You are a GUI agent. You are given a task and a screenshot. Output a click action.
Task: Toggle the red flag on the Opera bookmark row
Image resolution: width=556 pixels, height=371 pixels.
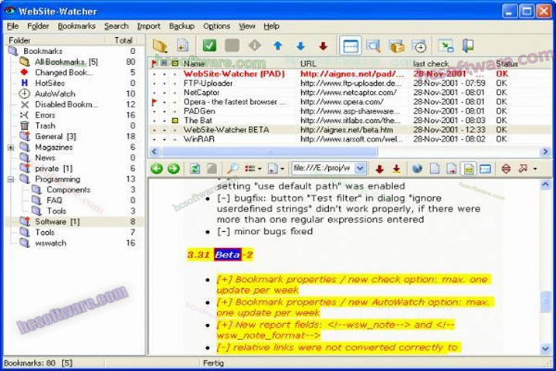pos(154,102)
